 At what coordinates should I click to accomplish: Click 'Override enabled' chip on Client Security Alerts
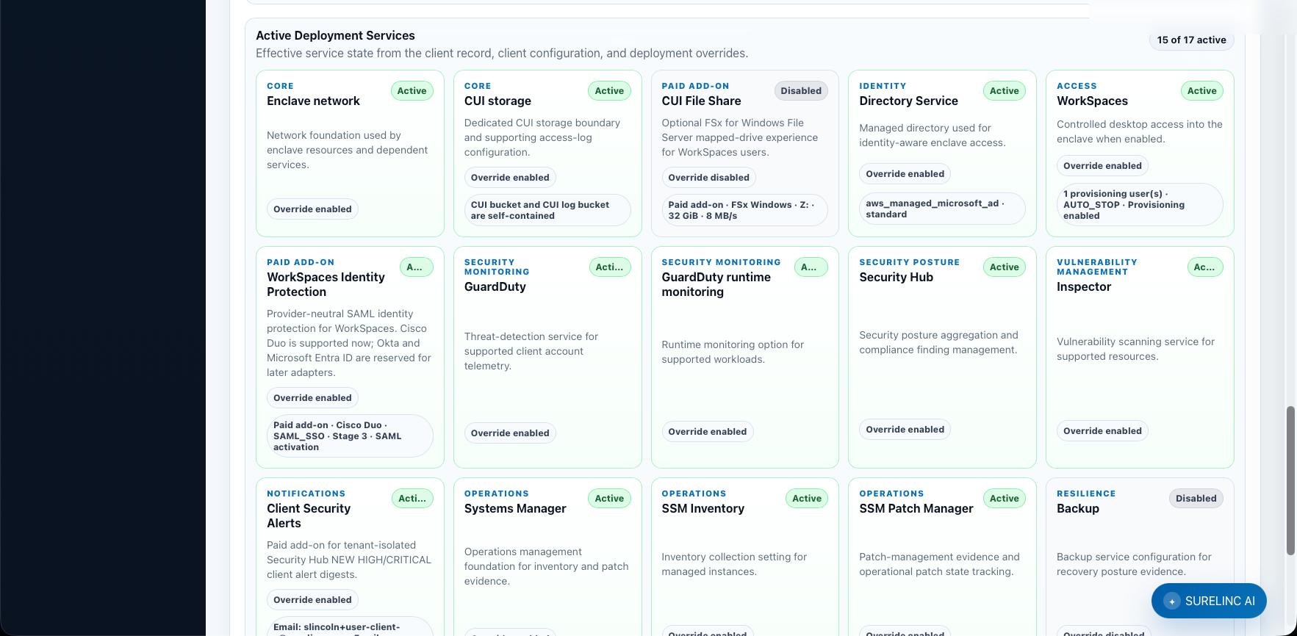pos(312,600)
